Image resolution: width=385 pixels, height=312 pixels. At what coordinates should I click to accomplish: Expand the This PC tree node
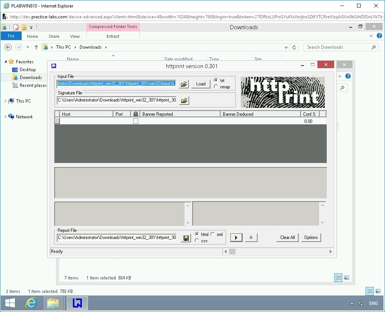(x=6, y=101)
